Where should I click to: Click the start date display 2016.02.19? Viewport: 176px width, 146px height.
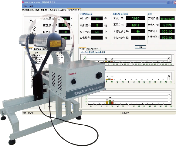point(167,18)
